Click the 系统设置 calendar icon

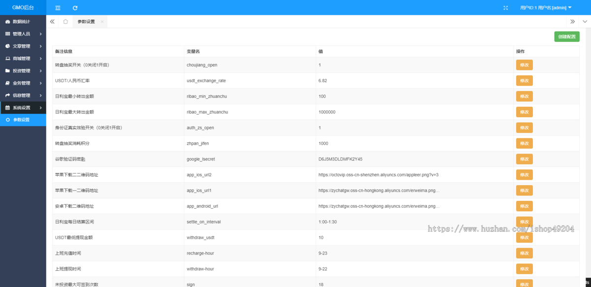click(7, 108)
